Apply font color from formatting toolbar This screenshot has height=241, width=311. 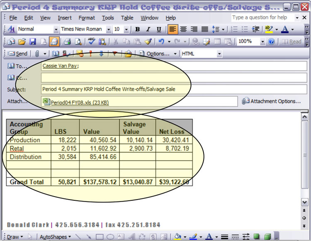(285, 29)
